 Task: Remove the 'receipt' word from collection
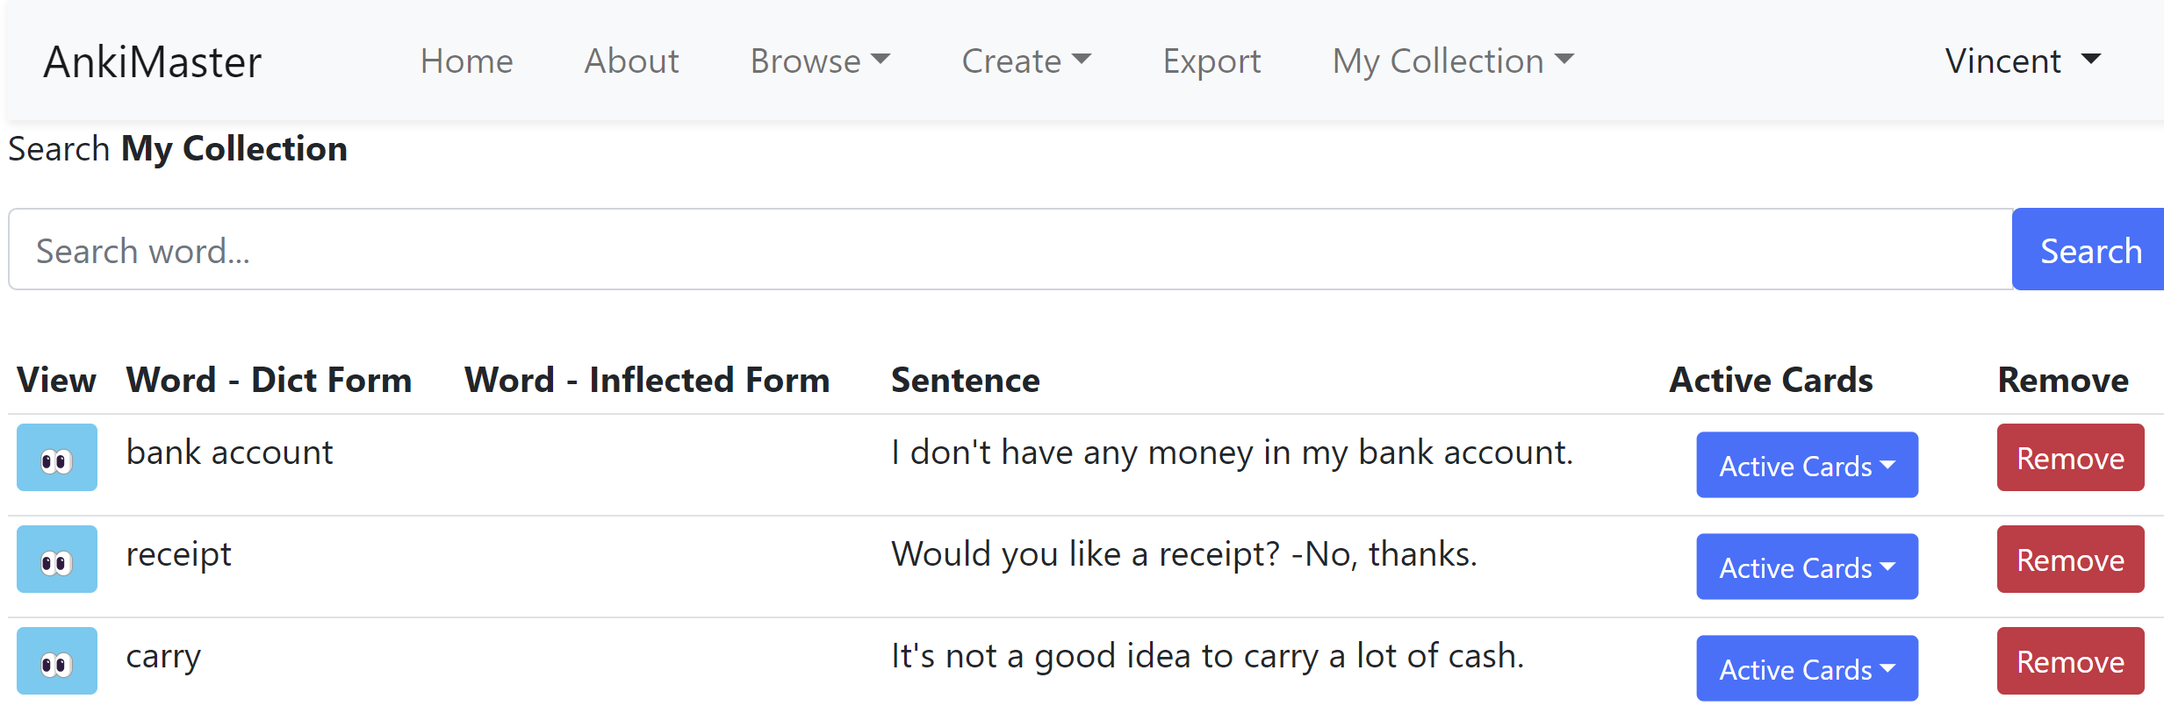(x=2069, y=560)
